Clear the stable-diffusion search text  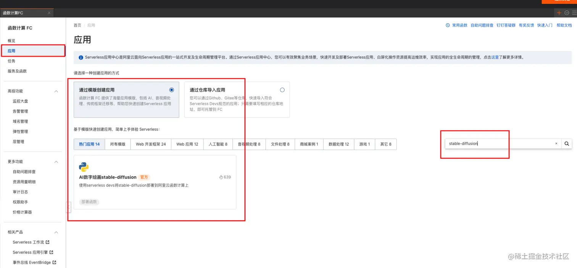[x=556, y=144]
